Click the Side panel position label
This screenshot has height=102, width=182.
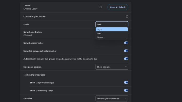pos(32,67)
